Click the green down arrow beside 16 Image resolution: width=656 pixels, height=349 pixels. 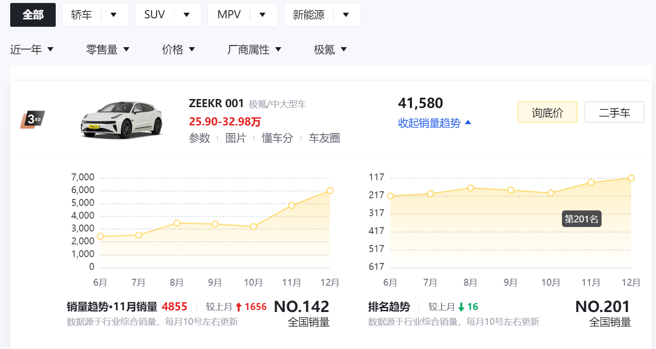(x=461, y=307)
